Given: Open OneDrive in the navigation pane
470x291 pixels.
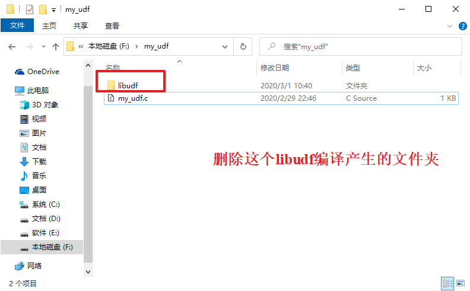Looking at the screenshot, I should point(37,72).
